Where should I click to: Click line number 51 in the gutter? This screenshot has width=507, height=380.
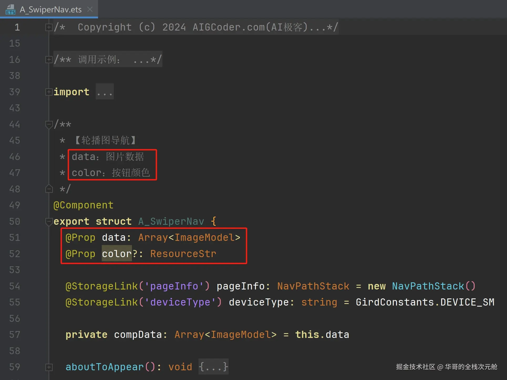pos(15,238)
